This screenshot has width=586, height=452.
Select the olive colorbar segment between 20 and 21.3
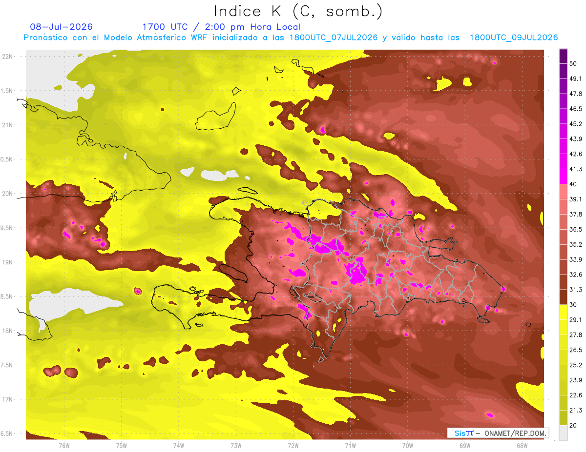pyautogui.click(x=563, y=418)
